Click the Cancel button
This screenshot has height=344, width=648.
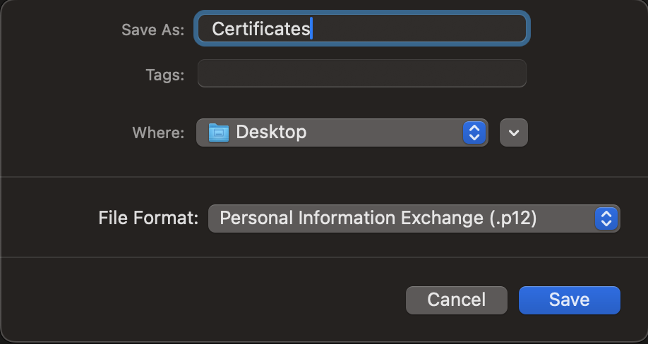tap(456, 300)
